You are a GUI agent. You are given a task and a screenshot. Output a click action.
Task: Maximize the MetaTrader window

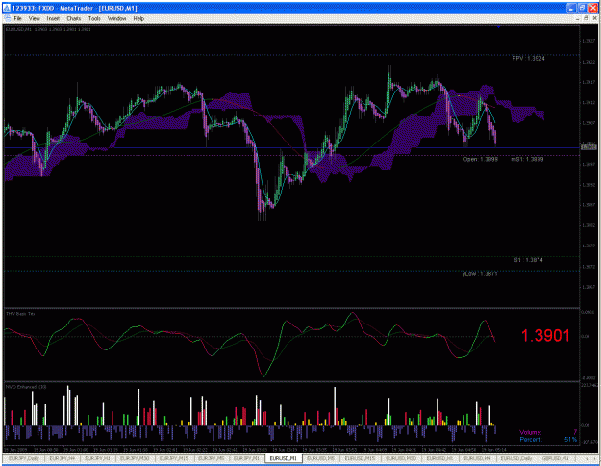click(582, 8)
